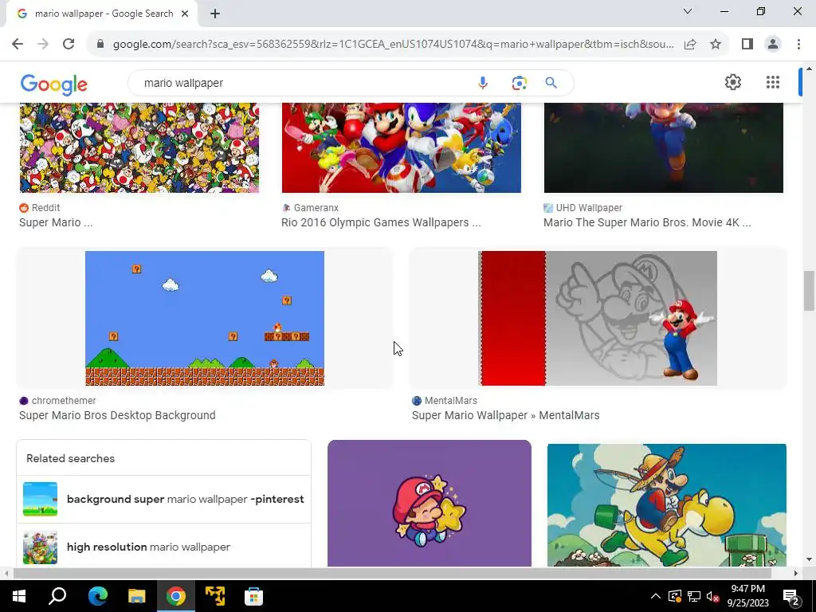The width and height of the screenshot is (816, 612).
Task: Open the Rio 2016 Olympic Games image
Action: (402, 147)
